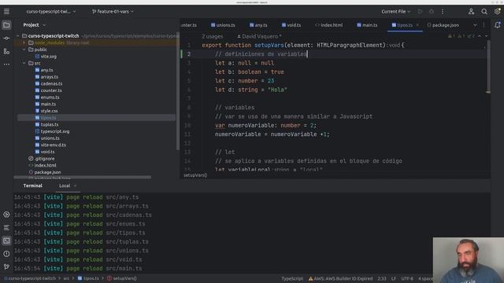This screenshot has width=504, height=283.
Task: Close the tipos.ts tab
Action: click(417, 25)
